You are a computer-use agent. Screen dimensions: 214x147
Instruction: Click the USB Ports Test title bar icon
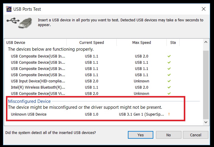point(9,9)
